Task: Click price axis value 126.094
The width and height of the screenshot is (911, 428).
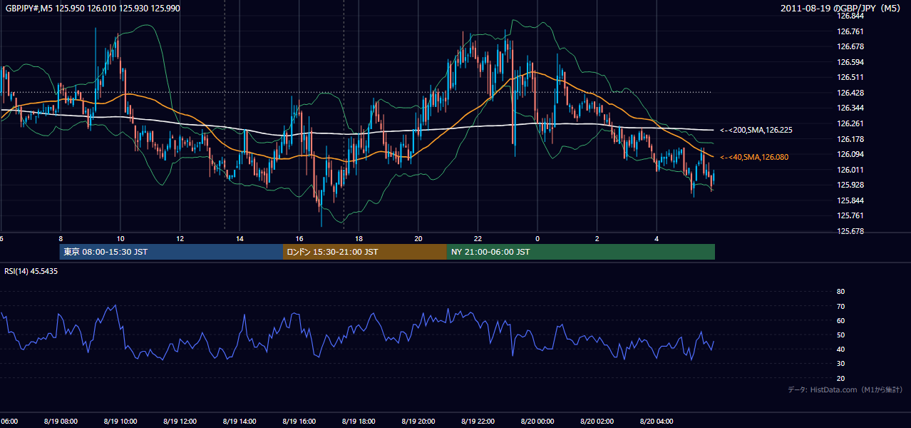Action: [x=850, y=154]
